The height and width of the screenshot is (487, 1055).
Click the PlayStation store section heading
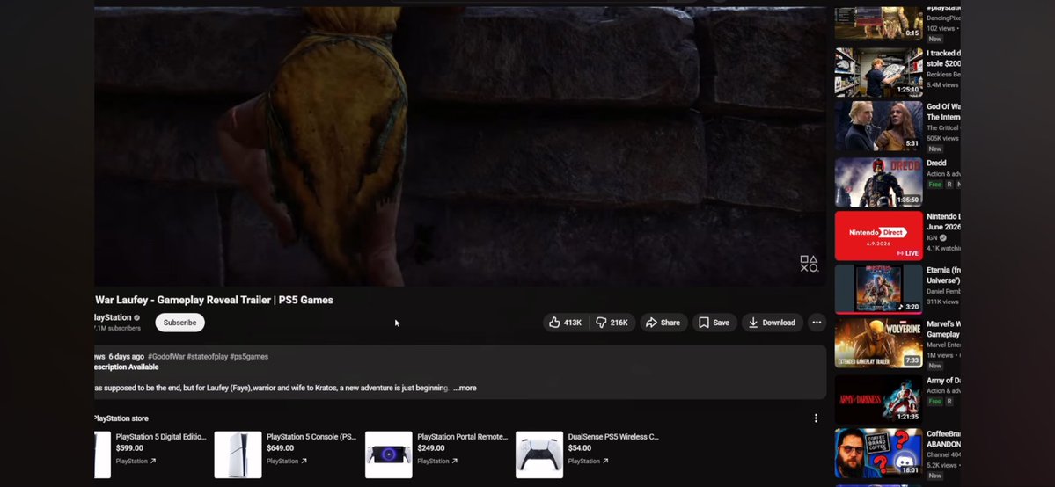point(121,418)
